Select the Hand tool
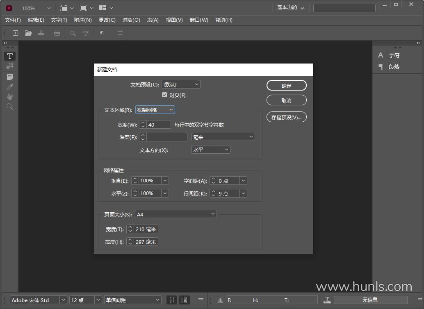 10,97
